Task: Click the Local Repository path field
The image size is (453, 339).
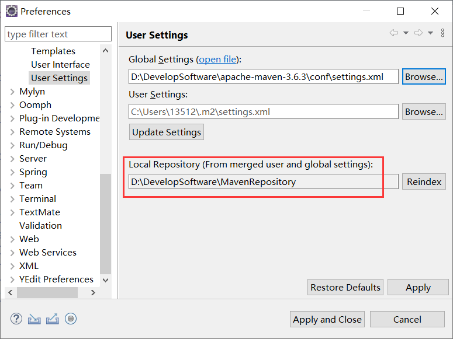Action: point(264,181)
